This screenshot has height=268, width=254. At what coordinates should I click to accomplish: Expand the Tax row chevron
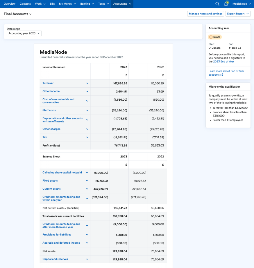(x=87, y=137)
